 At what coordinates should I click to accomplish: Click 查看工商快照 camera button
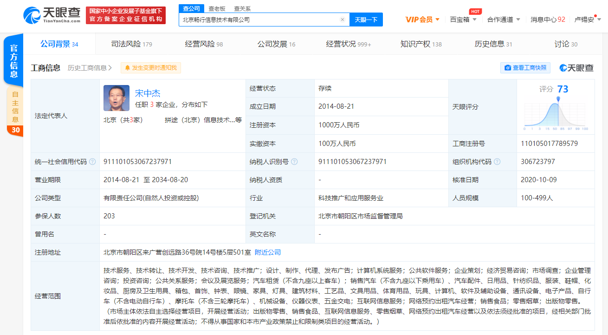pyautogui.click(x=525, y=68)
